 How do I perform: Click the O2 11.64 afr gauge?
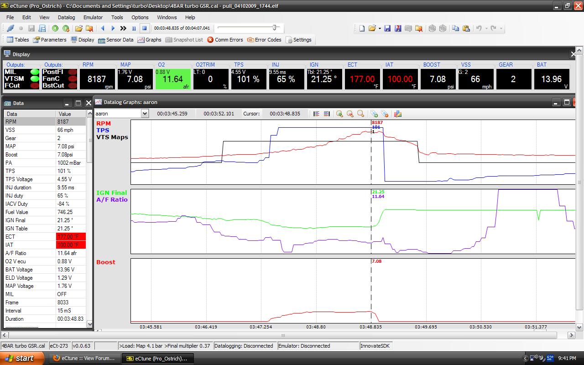click(173, 78)
